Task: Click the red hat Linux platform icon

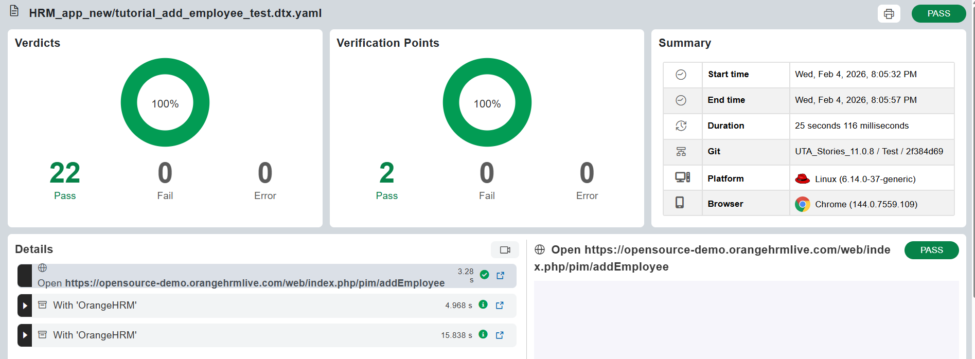Action: 802,179
